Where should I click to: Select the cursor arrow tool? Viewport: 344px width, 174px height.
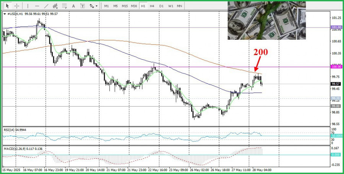8,6
